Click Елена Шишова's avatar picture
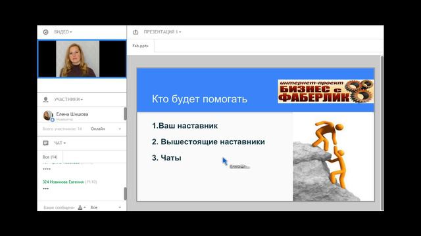Image resolution: width=421 pixels, height=236 pixels. [48, 115]
